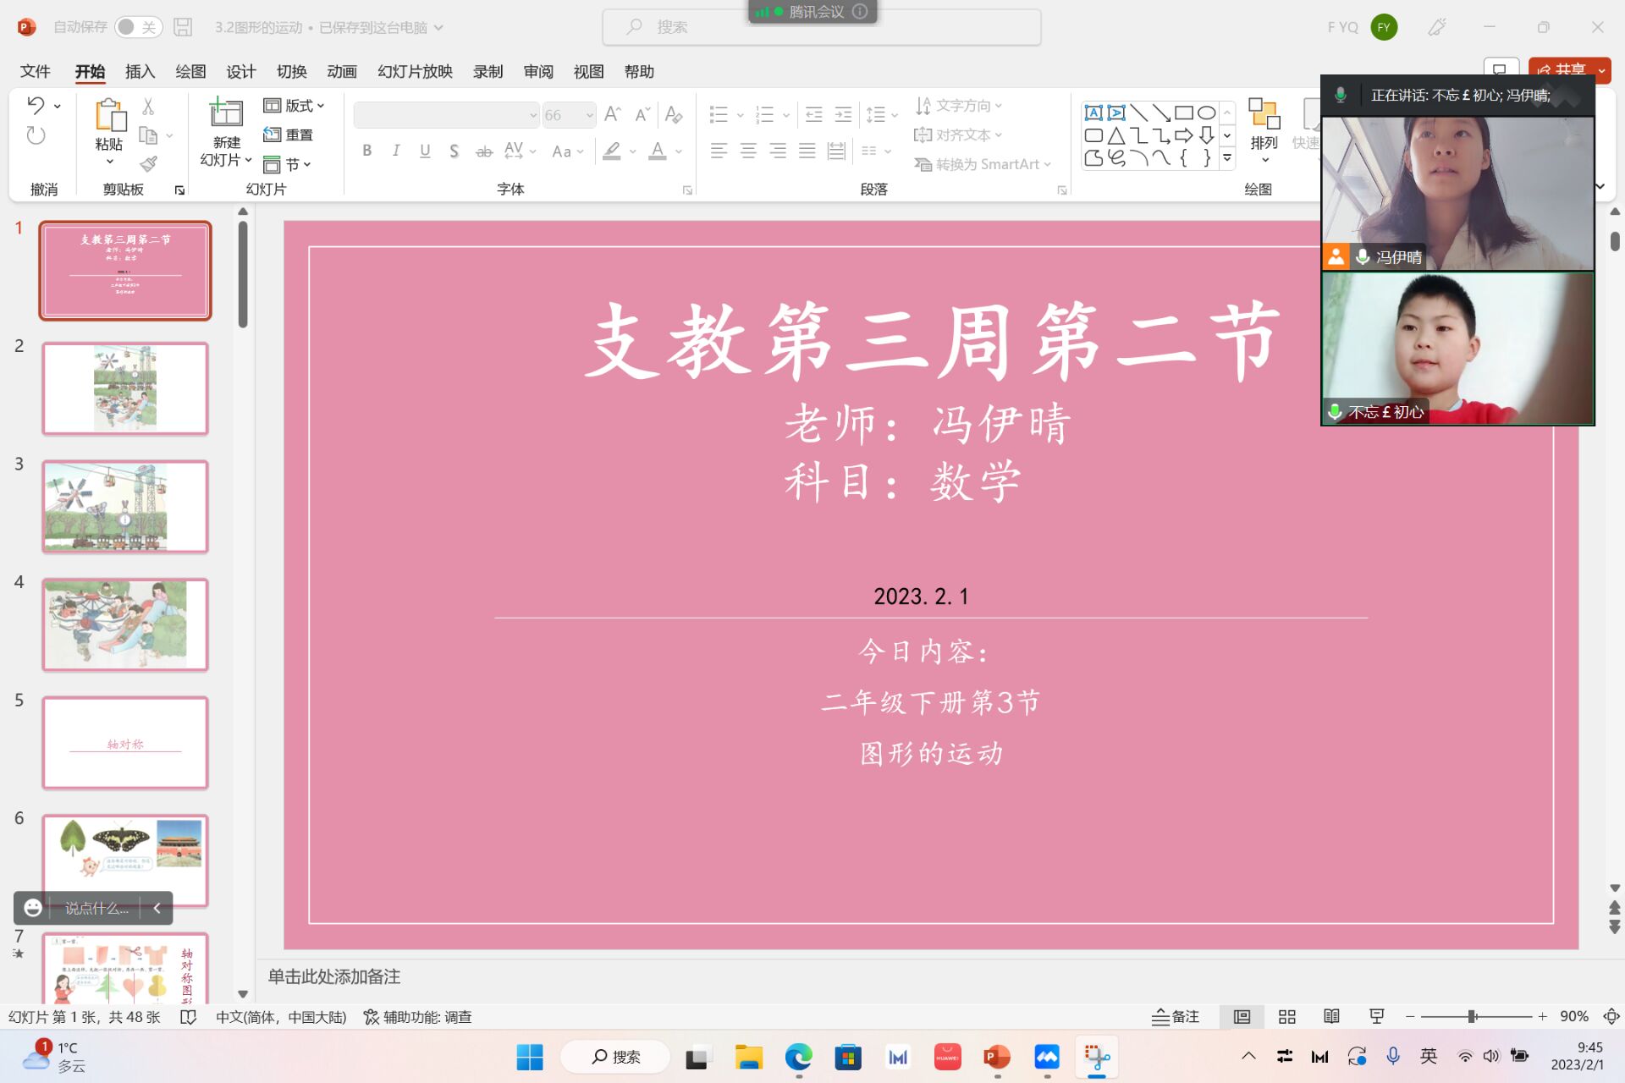
Task: Open the Windows Start menu
Action: [x=530, y=1057]
